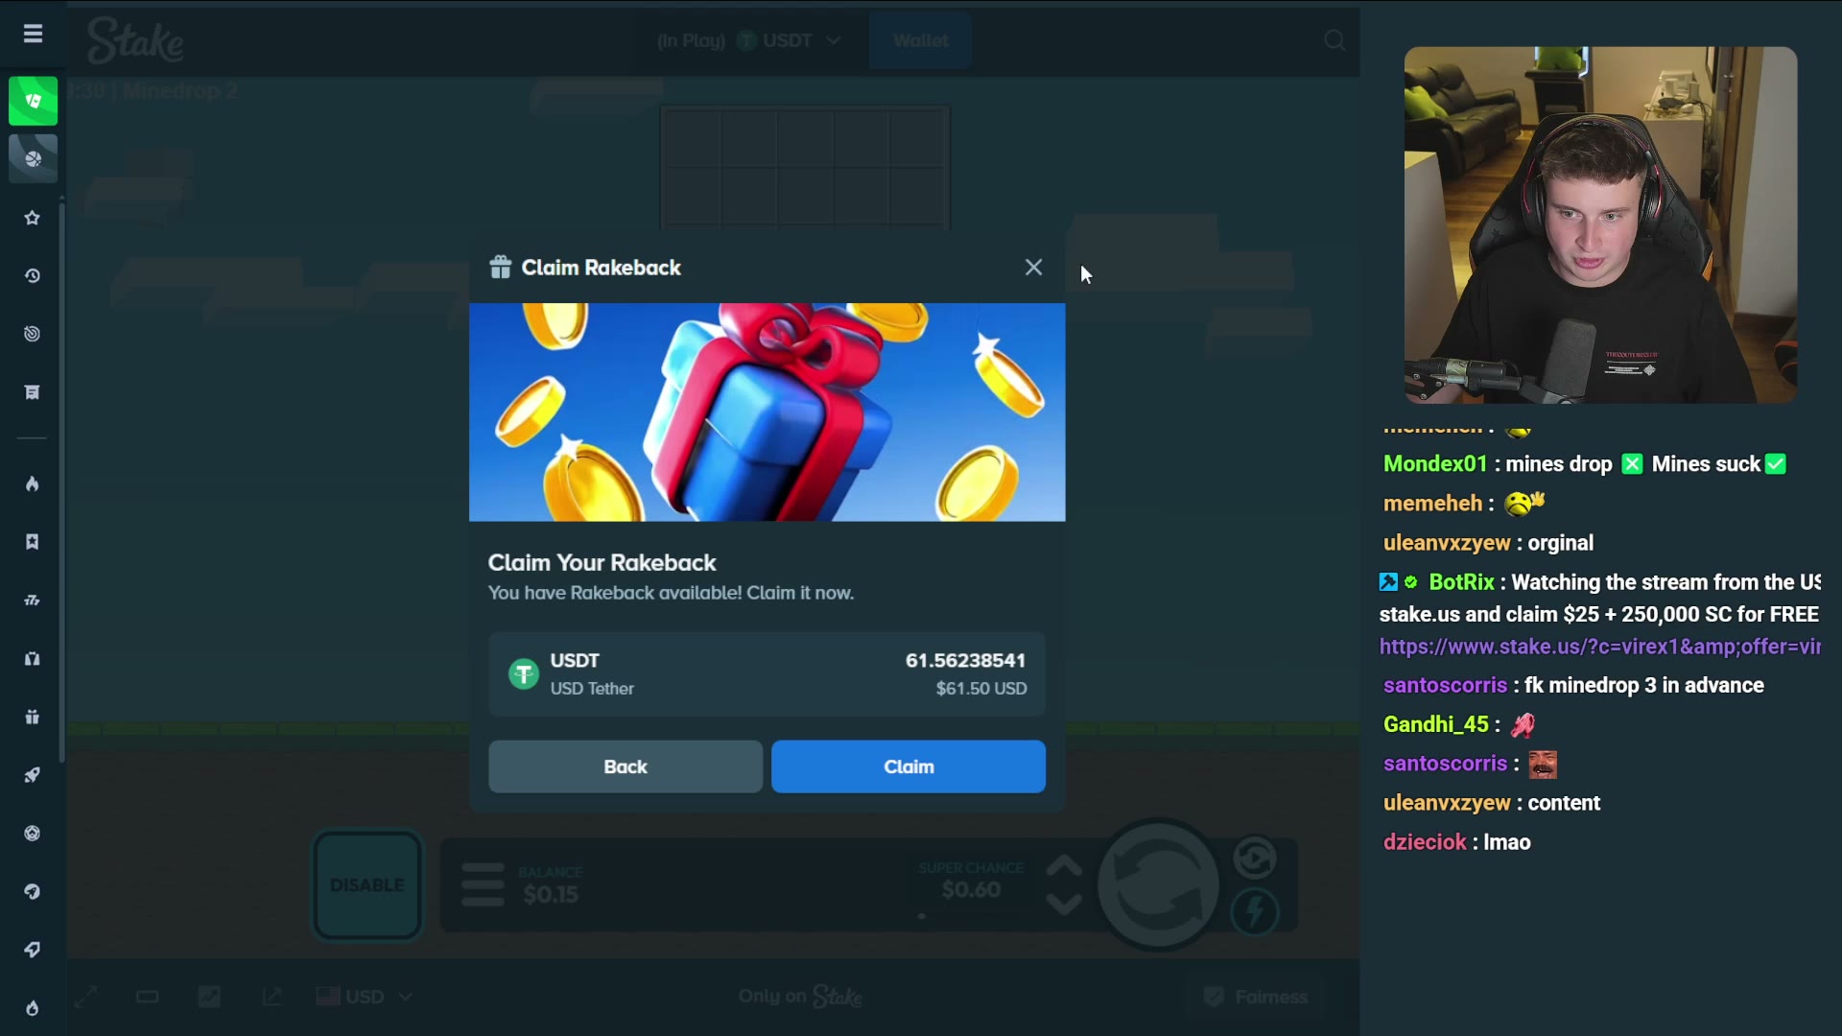Enter fullscreen with the diagonal arrows icon
The image size is (1842, 1036).
(x=86, y=997)
